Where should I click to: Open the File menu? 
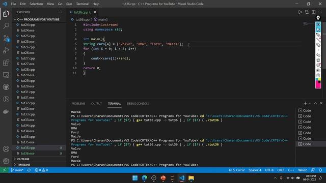13,4
